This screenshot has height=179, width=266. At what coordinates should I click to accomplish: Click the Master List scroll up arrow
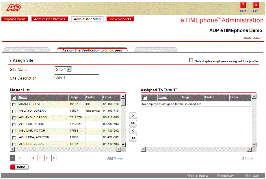(x=123, y=97)
